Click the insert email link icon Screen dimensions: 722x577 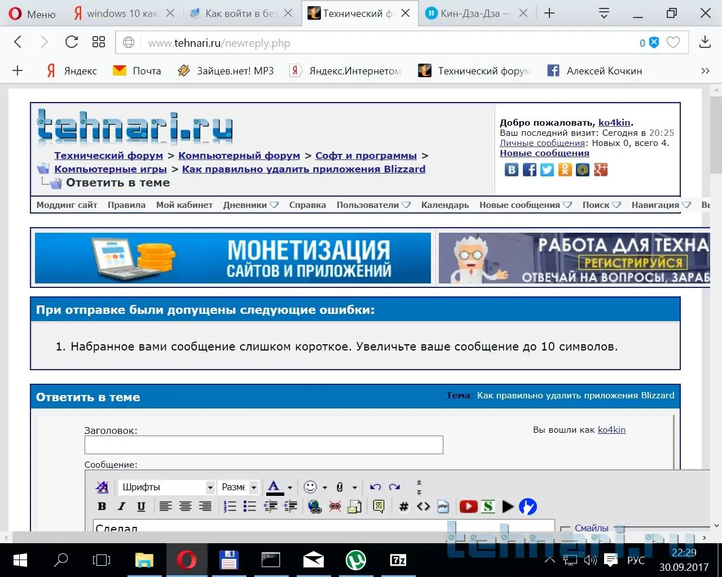[x=354, y=507]
